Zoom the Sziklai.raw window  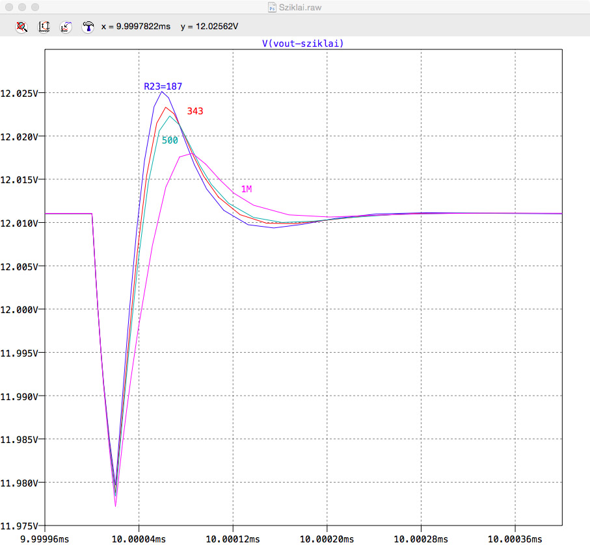coord(35,7)
